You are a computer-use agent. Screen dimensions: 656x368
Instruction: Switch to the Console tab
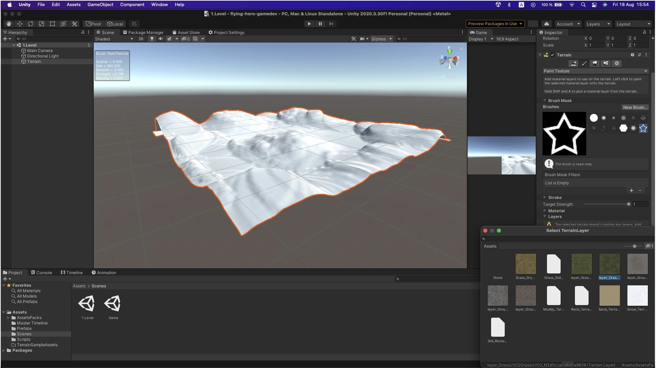[x=42, y=273]
